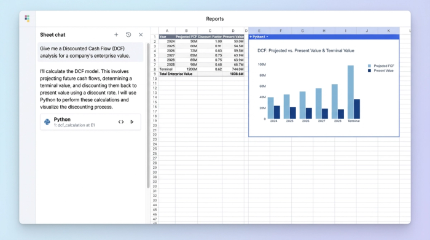Click the '50M' projected FCF cell
The height and width of the screenshot is (240, 430).
click(187, 41)
